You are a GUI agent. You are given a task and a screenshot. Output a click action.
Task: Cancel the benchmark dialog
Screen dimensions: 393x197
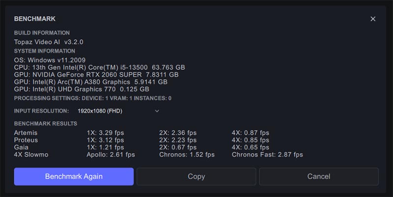319,176
